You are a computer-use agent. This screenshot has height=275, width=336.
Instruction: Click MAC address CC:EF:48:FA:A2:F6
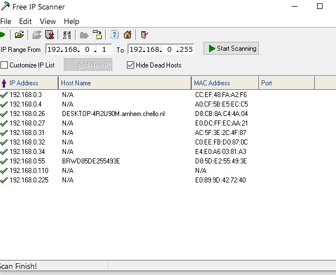click(x=221, y=95)
